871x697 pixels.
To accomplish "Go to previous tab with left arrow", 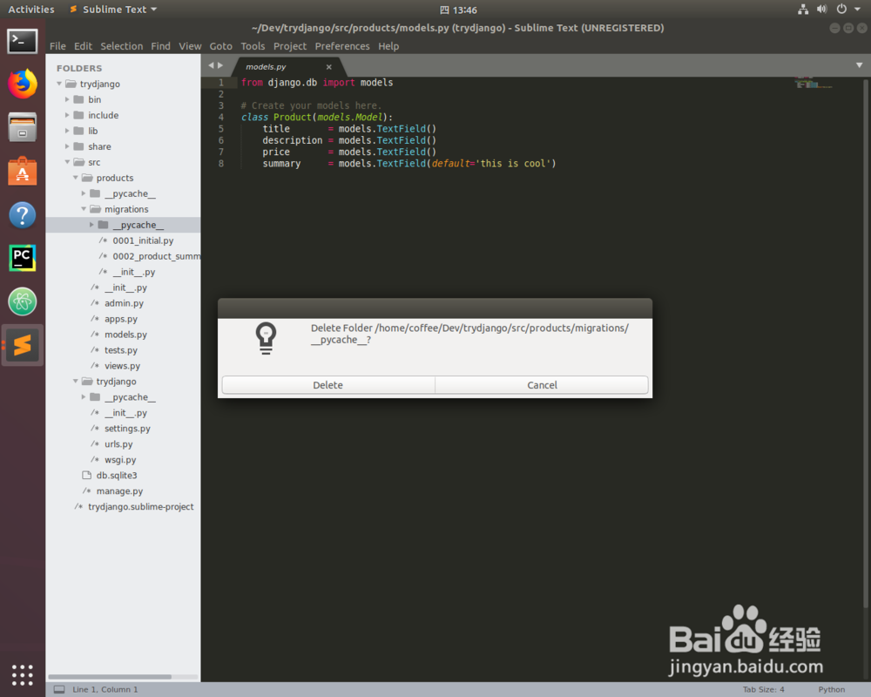I will pyautogui.click(x=211, y=65).
